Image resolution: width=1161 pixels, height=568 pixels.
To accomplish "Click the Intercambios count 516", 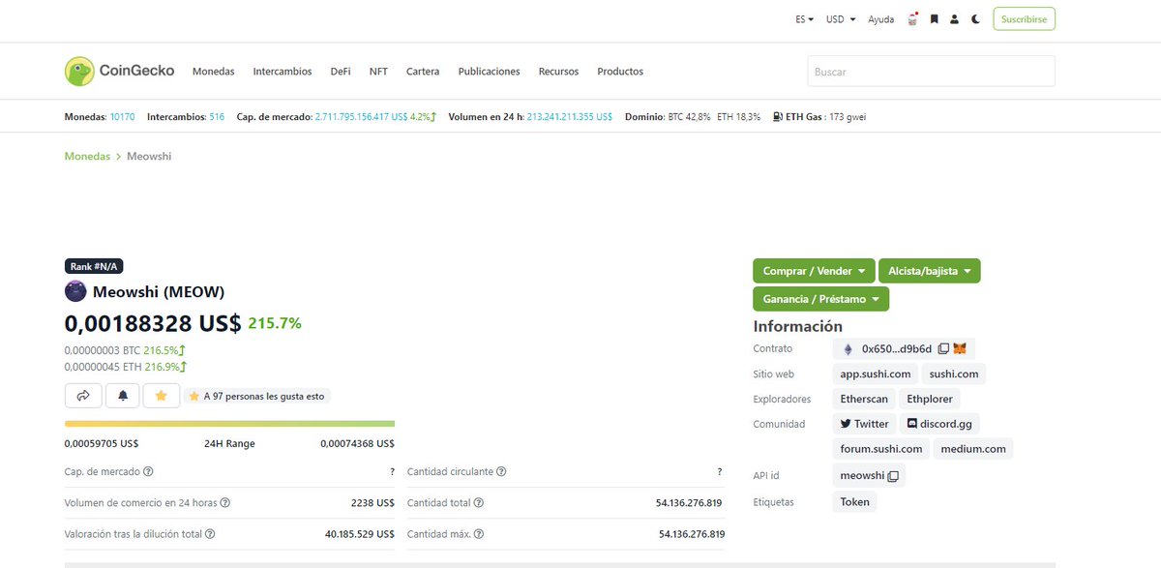I will tap(217, 117).
